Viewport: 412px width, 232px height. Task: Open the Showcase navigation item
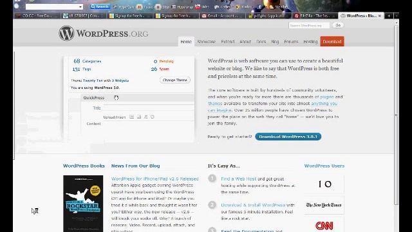coord(206,41)
